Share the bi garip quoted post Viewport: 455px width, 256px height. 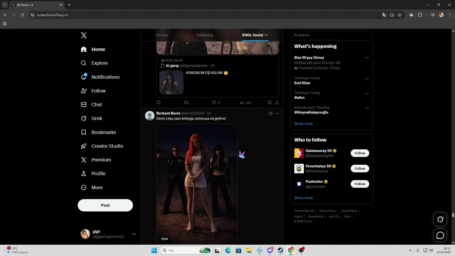click(x=277, y=102)
